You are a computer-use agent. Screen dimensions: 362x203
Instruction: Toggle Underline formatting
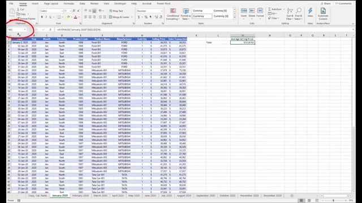pyautogui.click(x=50, y=17)
